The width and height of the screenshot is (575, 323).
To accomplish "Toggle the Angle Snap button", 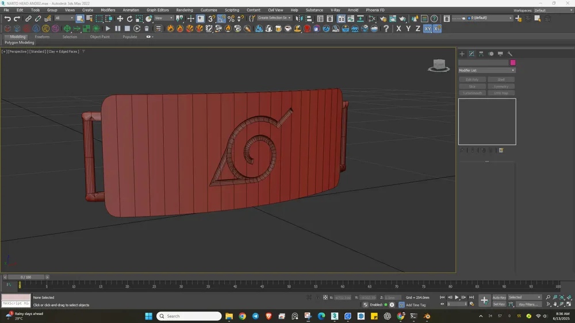I will [221, 18].
